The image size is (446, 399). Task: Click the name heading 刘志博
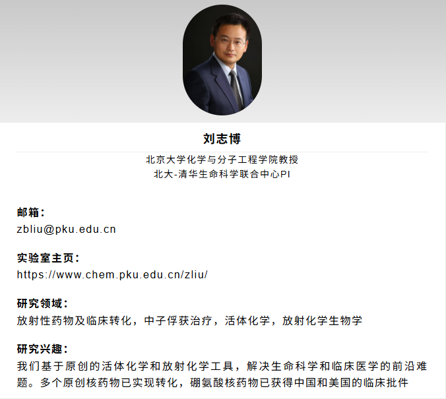click(x=222, y=139)
